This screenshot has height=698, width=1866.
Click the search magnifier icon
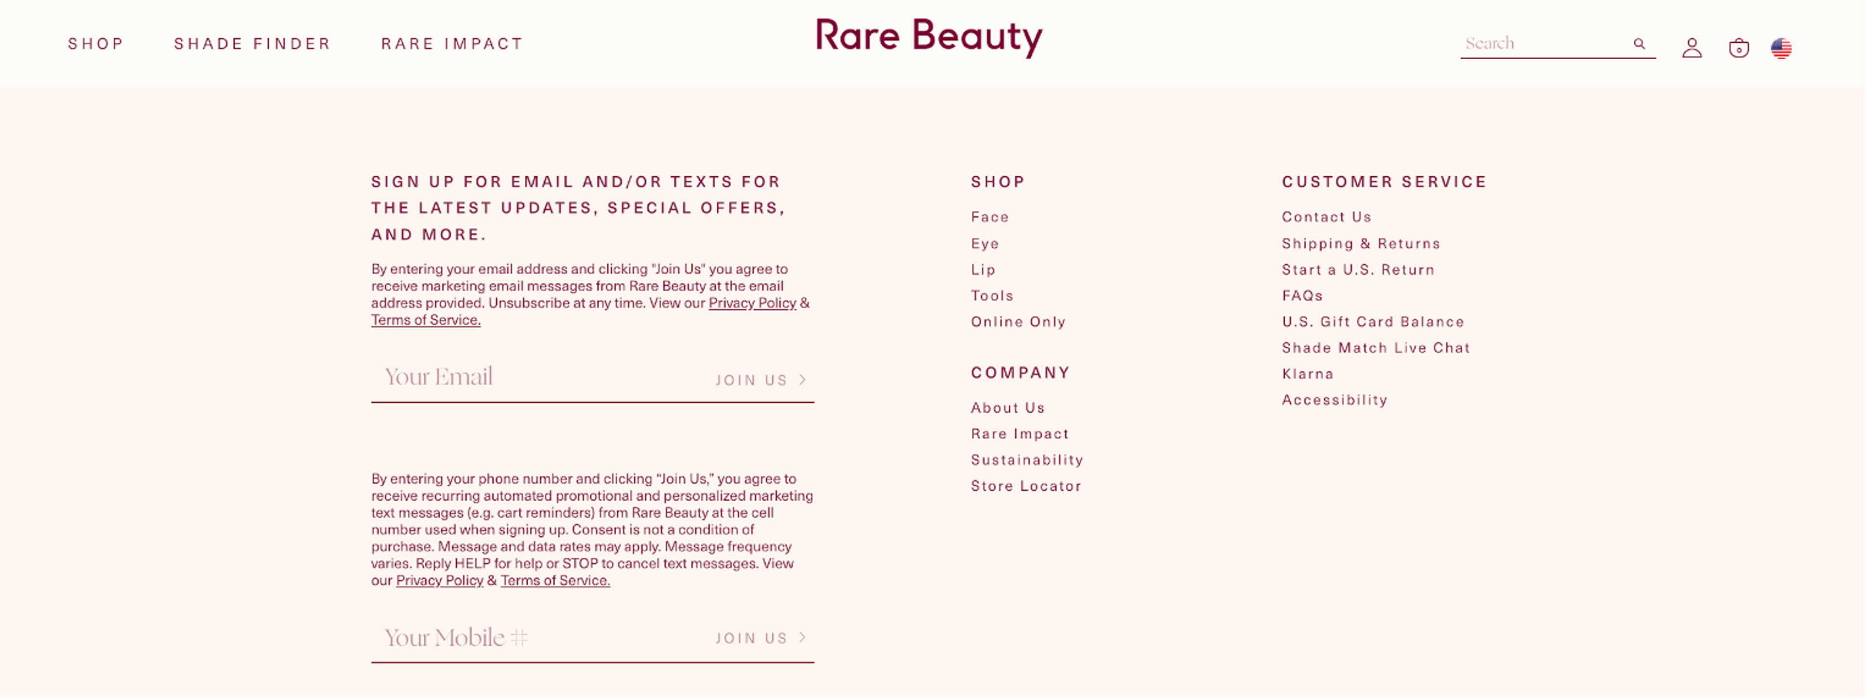click(x=1639, y=43)
